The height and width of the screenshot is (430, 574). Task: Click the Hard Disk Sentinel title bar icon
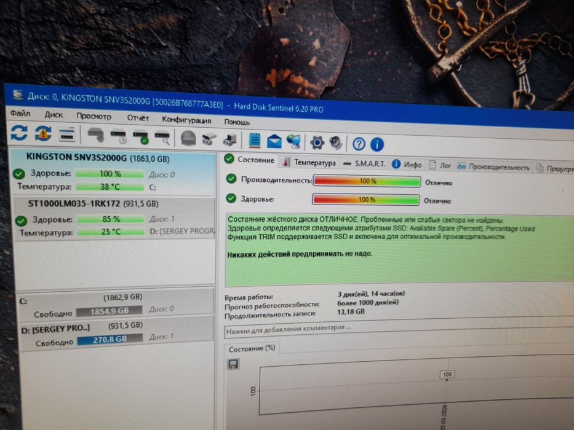pyautogui.click(x=17, y=95)
